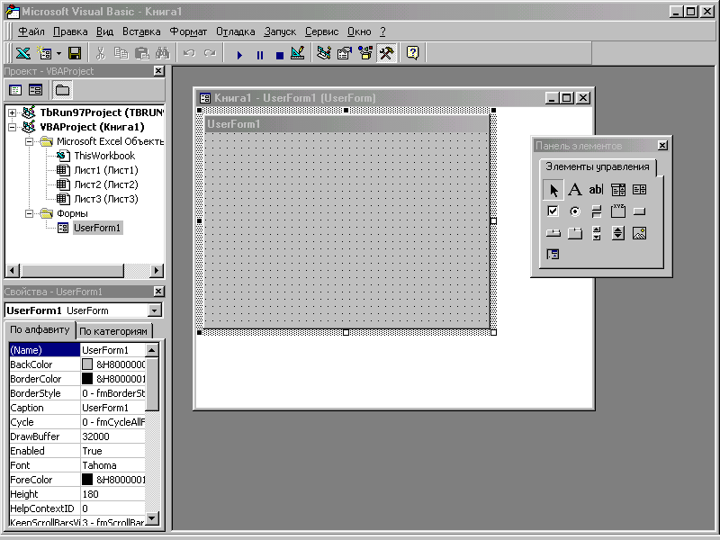Open the Правка menu
Image resolution: width=720 pixels, height=540 pixels.
coord(70,31)
